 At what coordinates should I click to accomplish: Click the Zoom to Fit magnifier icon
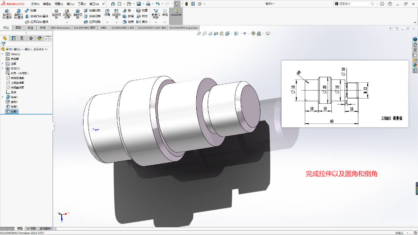pyautogui.click(x=199, y=34)
